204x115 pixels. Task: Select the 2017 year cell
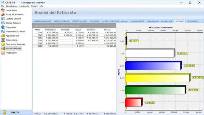38,38
